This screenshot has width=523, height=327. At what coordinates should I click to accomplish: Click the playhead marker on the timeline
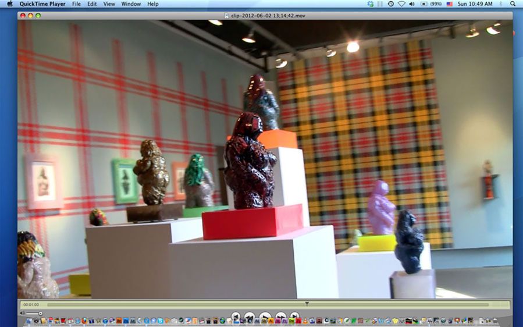point(307,303)
